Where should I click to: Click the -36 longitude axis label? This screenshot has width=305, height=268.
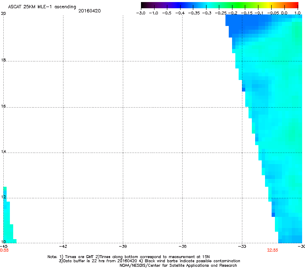[183, 247]
